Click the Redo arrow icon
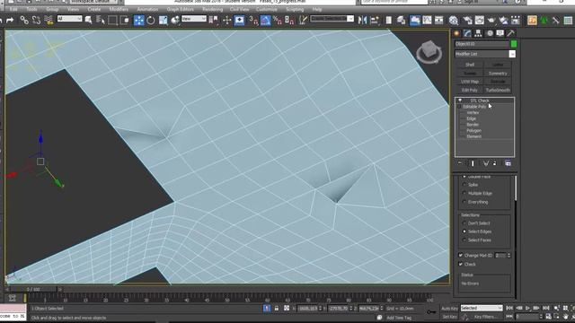The height and width of the screenshot is (323, 575). [10, 20]
